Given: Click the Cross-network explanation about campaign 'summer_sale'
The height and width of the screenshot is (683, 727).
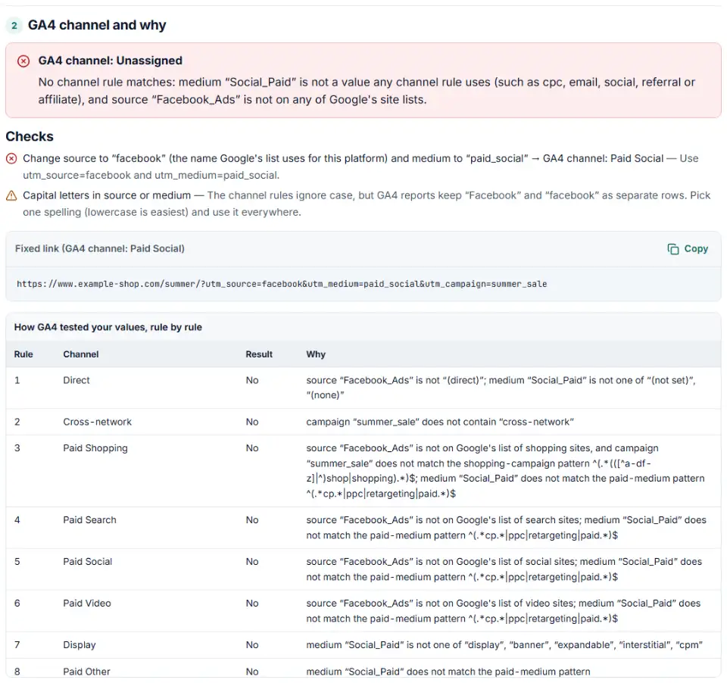Looking at the screenshot, I should 440,422.
